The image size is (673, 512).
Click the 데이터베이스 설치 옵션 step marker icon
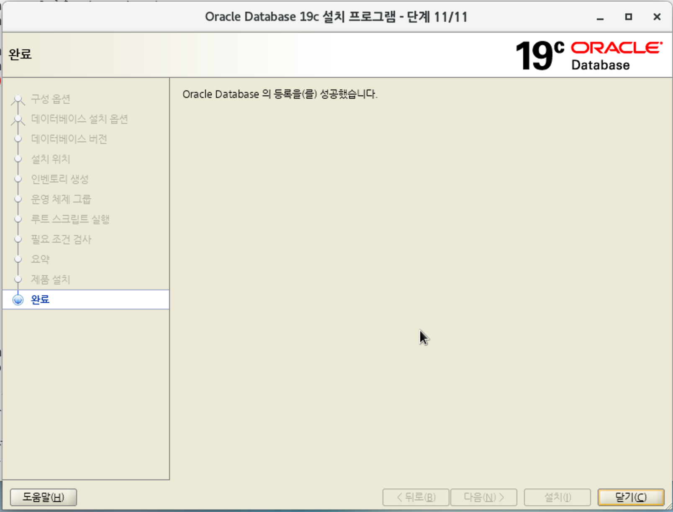click(x=18, y=120)
